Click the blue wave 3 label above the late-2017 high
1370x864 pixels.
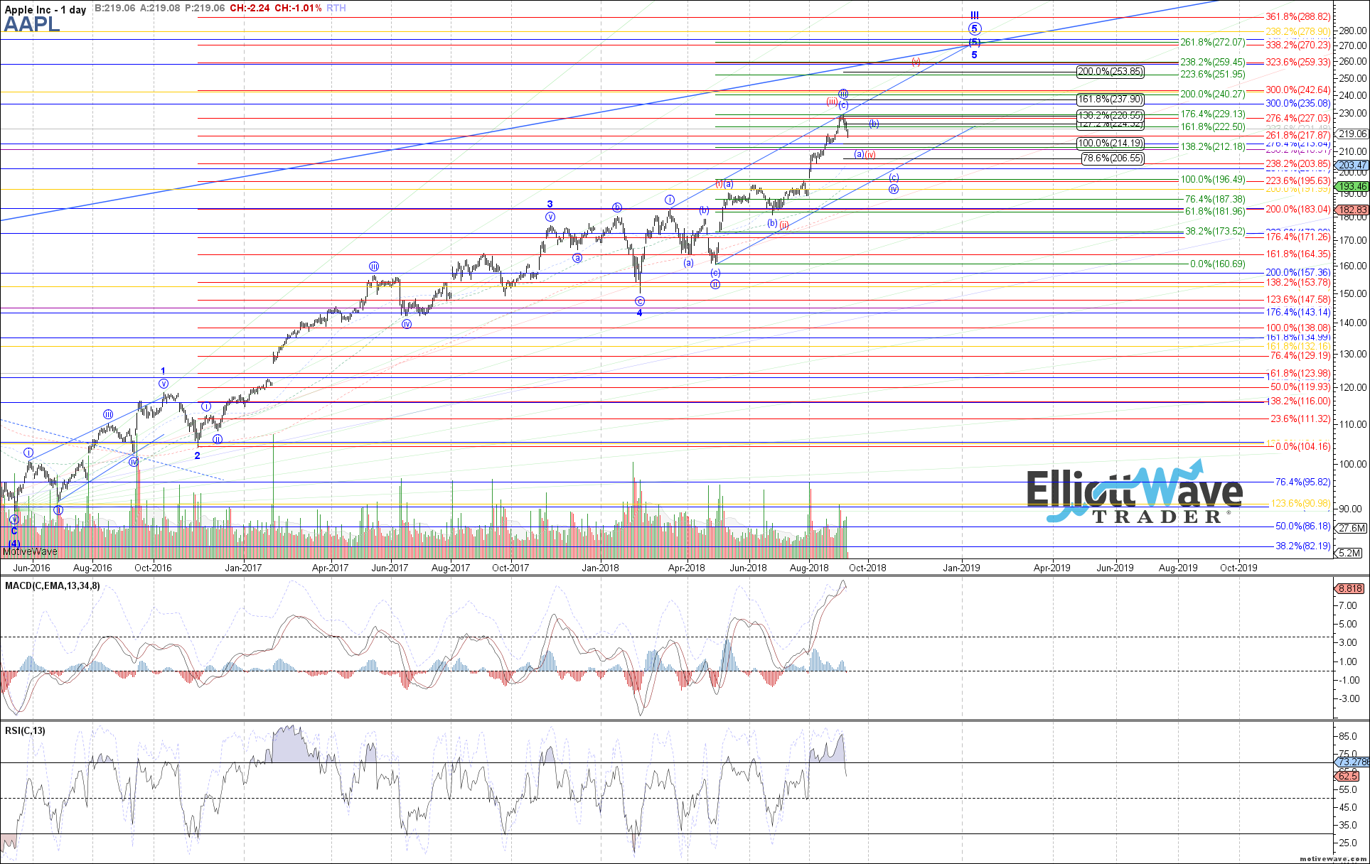point(550,204)
